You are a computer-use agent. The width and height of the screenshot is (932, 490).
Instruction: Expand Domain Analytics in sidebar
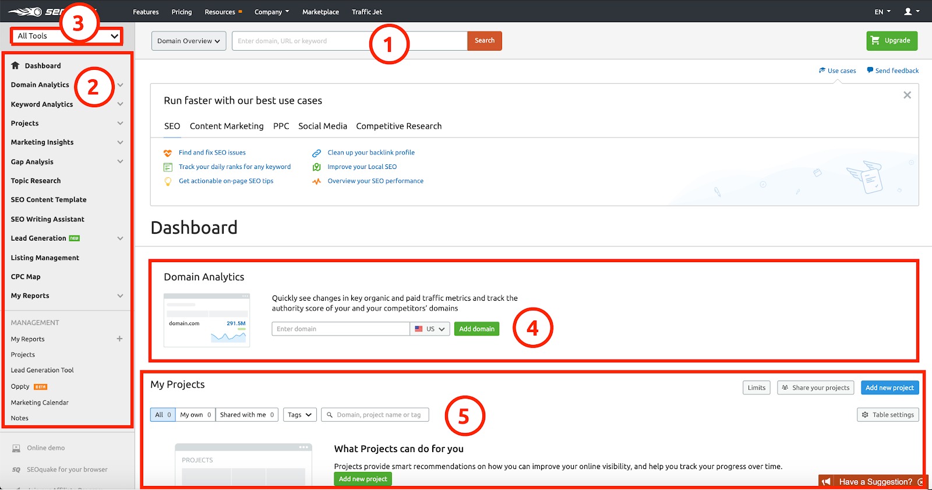click(120, 85)
